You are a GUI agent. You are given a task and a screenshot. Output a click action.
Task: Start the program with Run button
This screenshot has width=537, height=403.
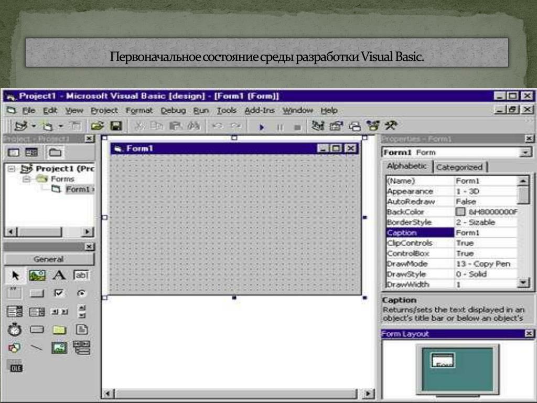(x=262, y=127)
